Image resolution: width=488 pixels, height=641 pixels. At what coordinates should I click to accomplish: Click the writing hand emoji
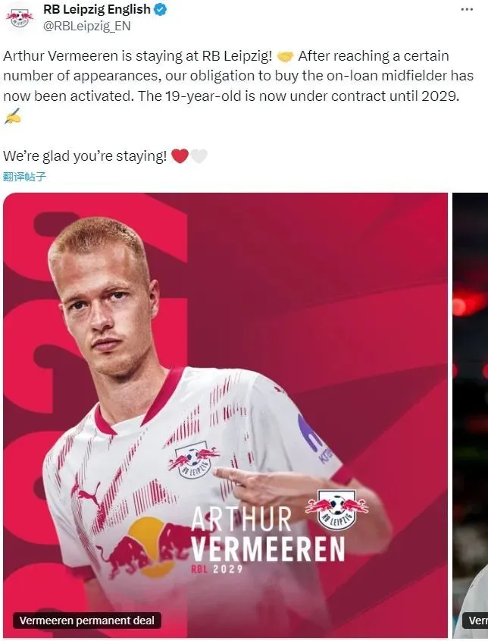pos(12,117)
